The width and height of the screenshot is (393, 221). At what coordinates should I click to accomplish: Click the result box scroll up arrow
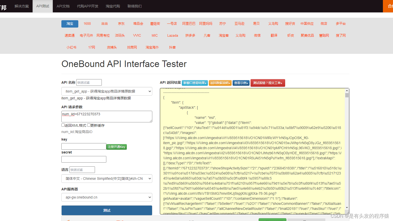[347, 91]
